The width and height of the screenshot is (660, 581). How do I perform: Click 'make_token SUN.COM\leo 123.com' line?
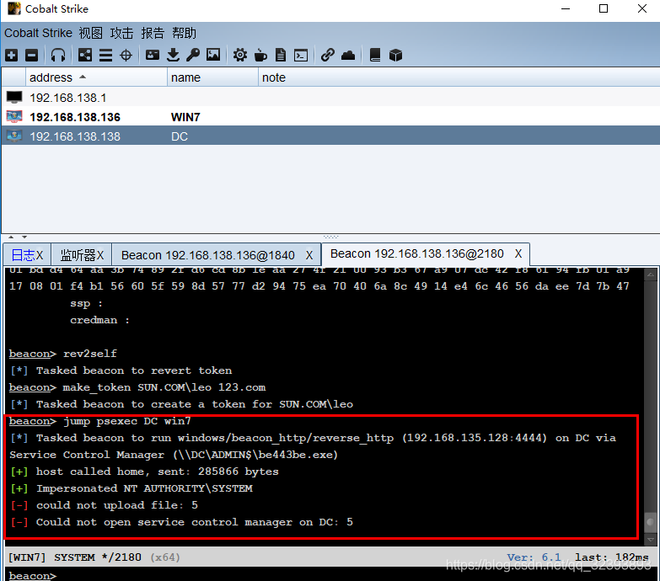[x=137, y=387]
